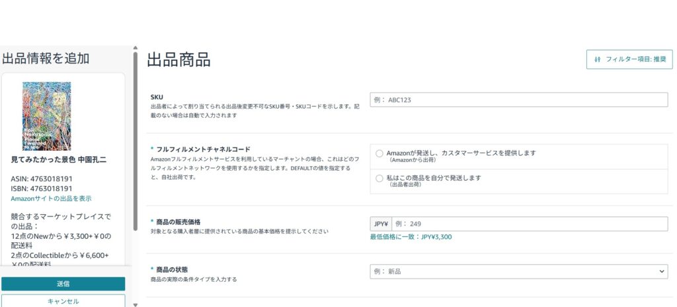Open the 商品の状態 dropdown
The width and height of the screenshot is (677, 307).
[x=518, y=271]
